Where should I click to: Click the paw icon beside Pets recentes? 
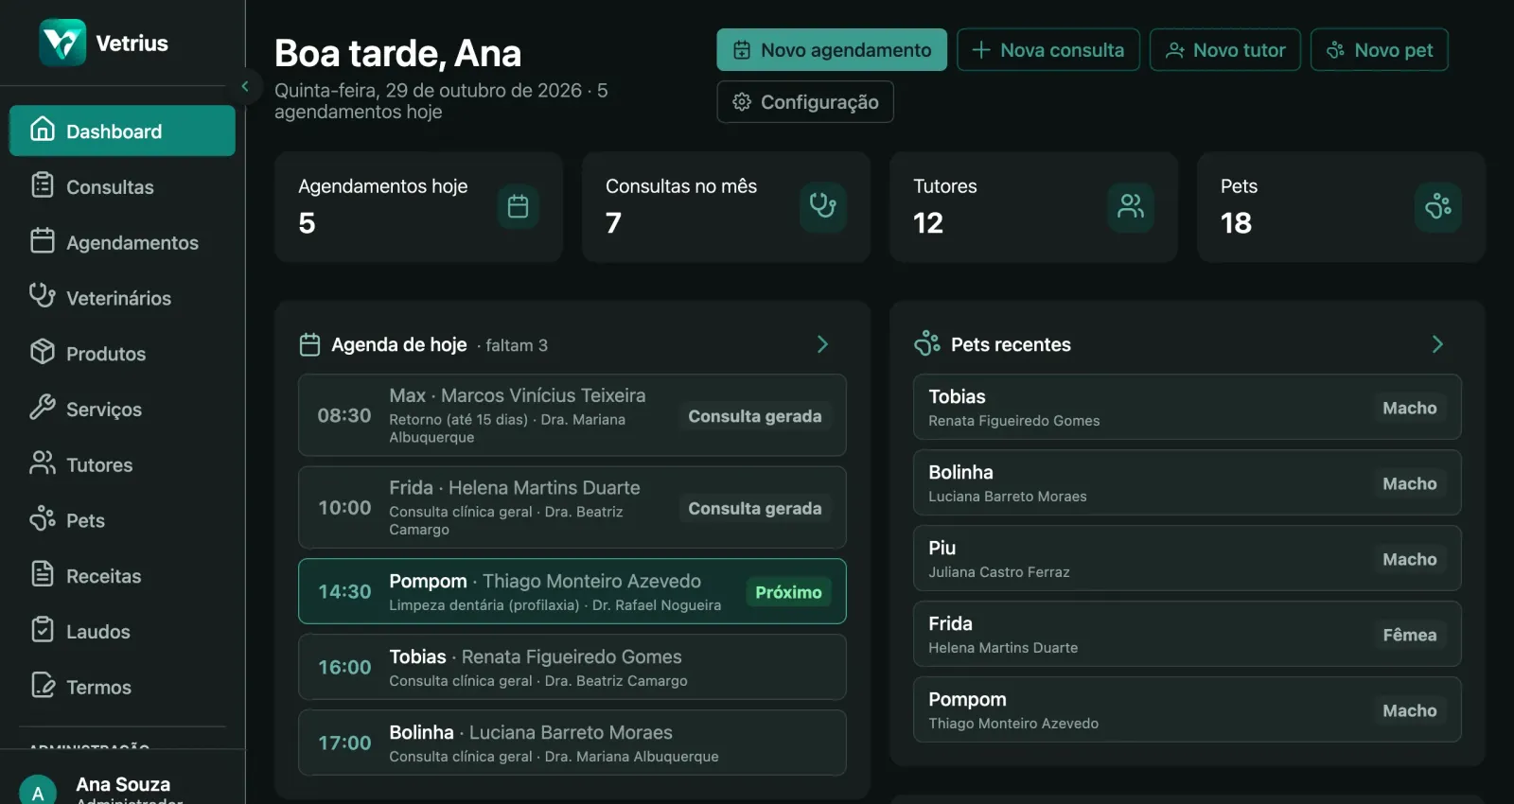pos(927,344)
